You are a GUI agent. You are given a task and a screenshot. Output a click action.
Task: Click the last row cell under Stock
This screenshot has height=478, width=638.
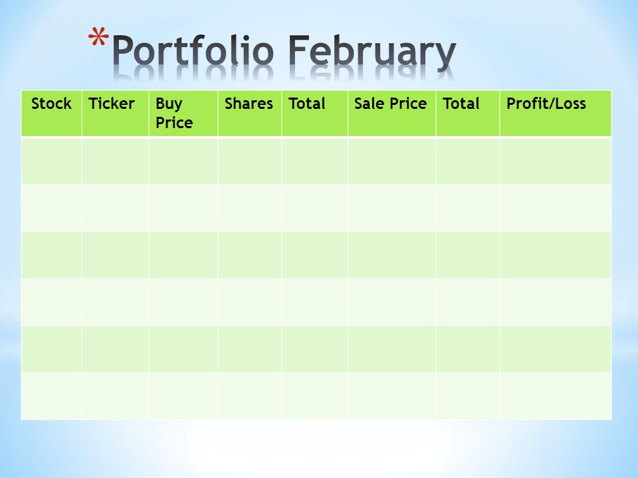point(52,396)
